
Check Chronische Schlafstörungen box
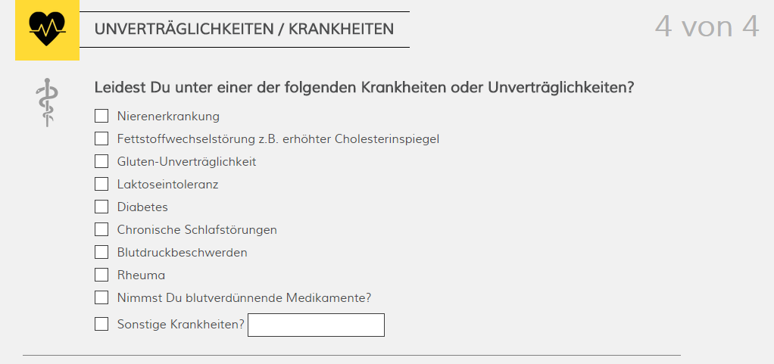pos(101,229)
